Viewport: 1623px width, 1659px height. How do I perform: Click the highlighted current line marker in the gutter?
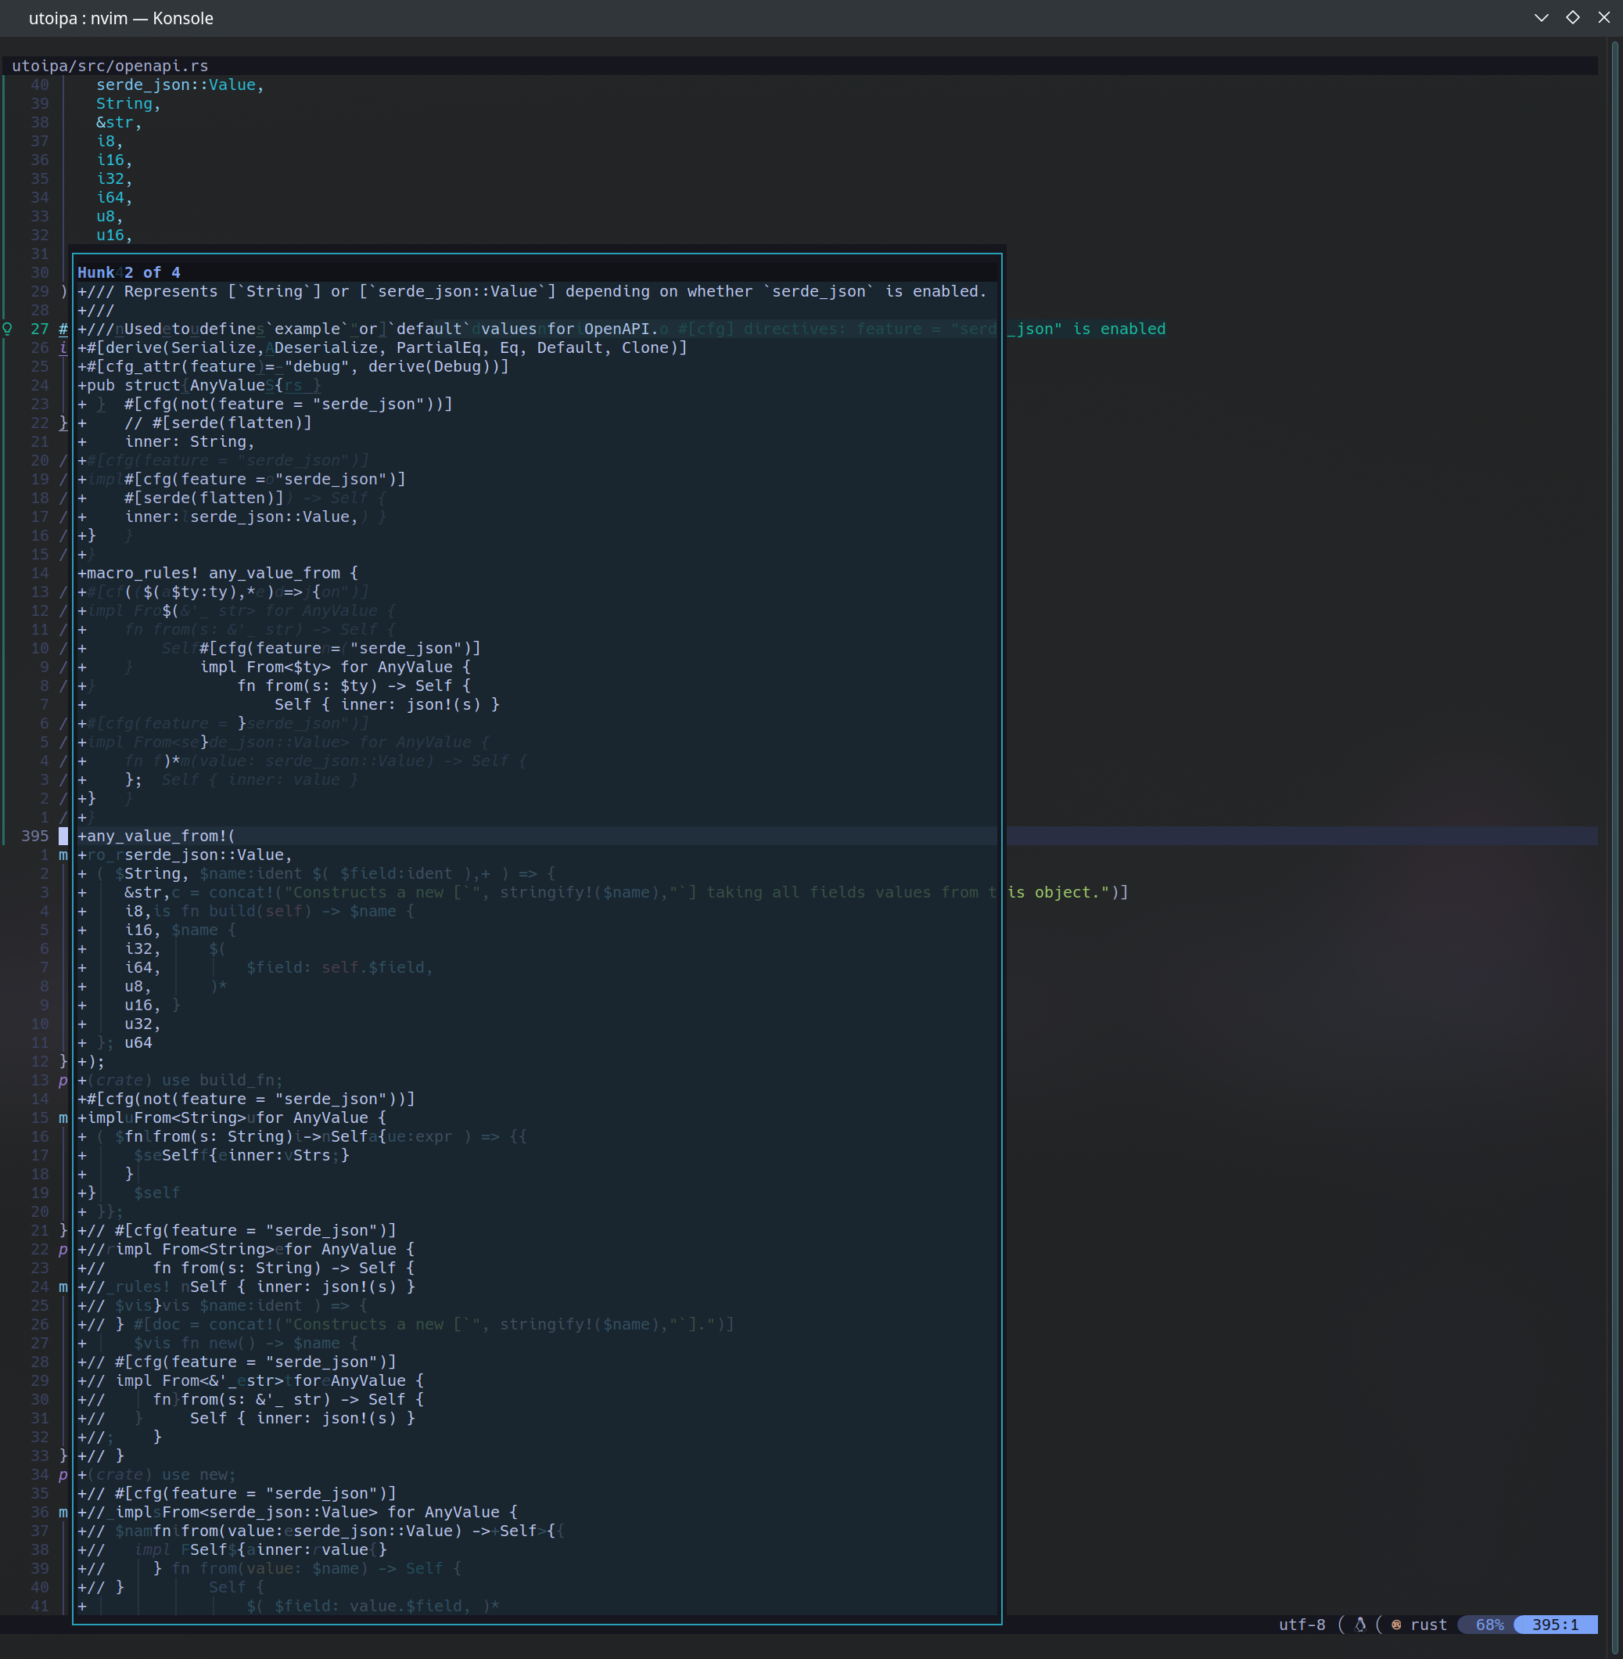pyautogui.click(x=63, y=836)
